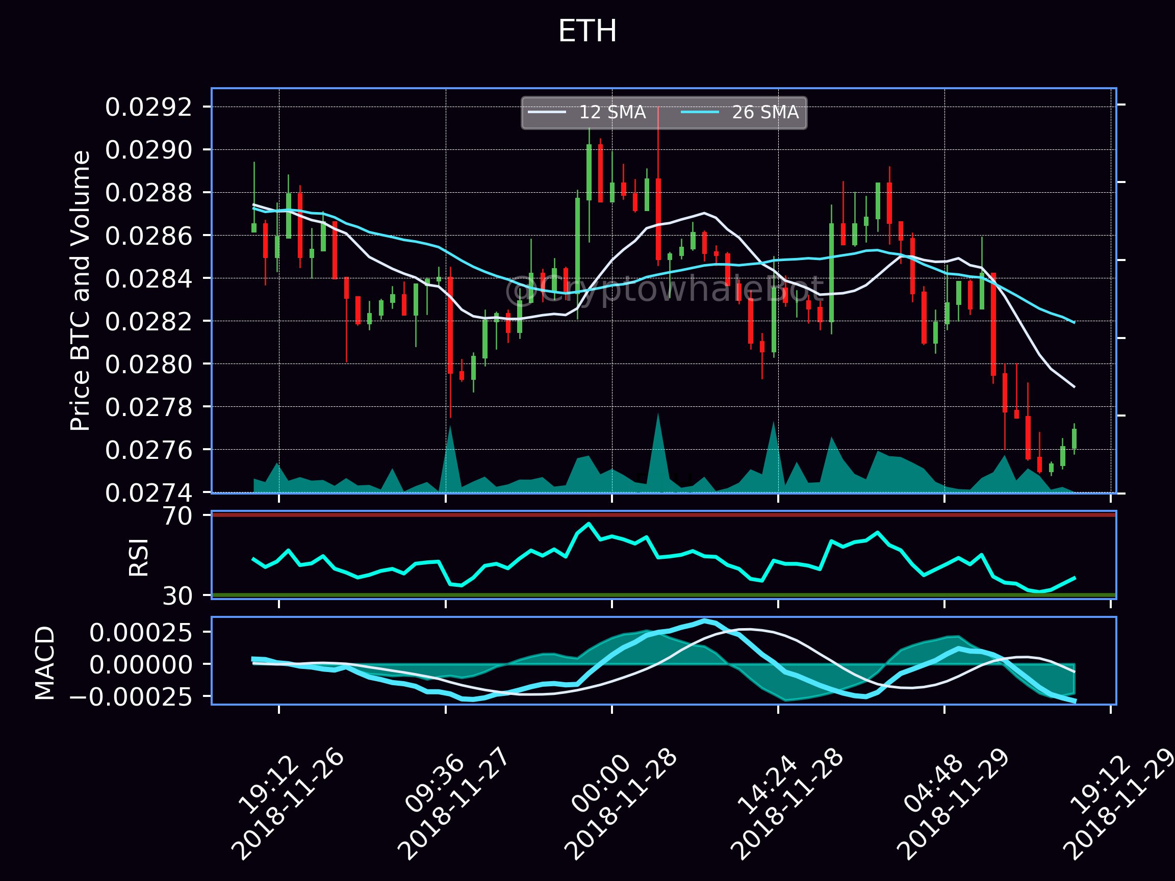Click the 0.0292 price axis label
This screenshot has height=881, width=1175.
(148, 107)
